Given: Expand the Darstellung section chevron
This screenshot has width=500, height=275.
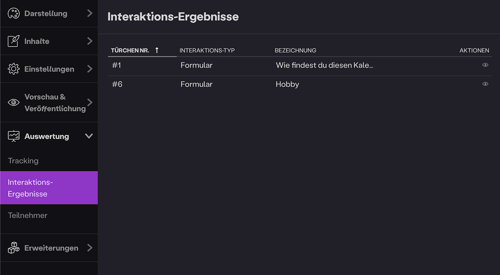Looking at the screenshot, I should click(x=89, y=13).
